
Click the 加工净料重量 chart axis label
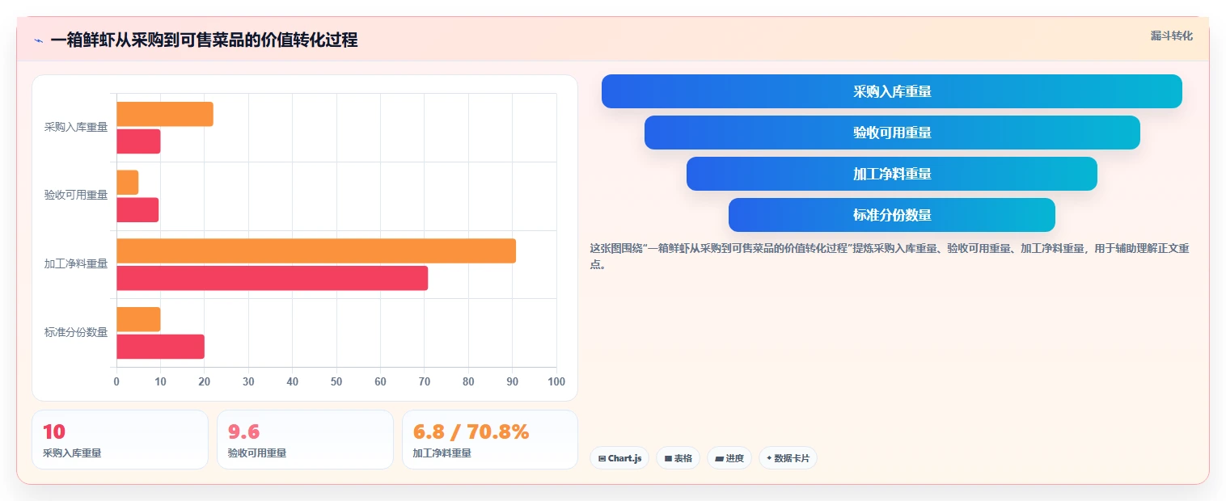(76, 263)
